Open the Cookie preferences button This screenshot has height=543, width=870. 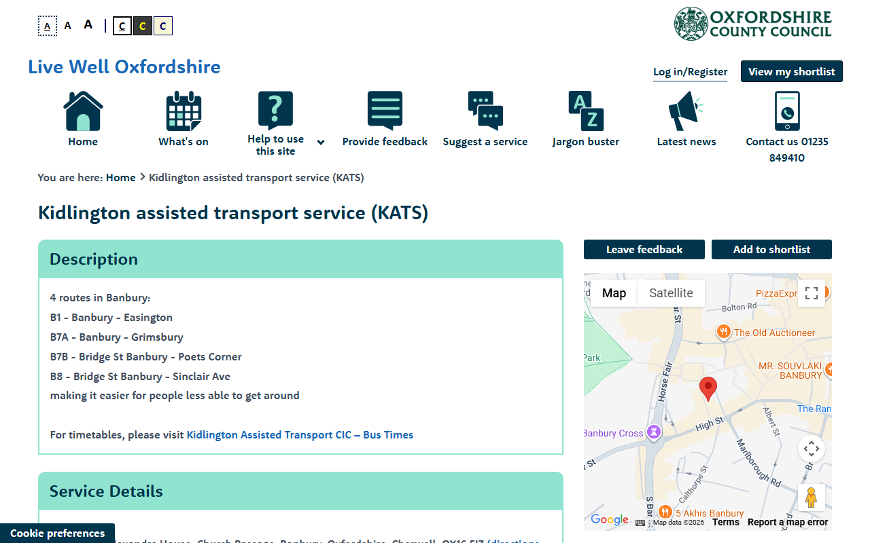pos(57,533)
